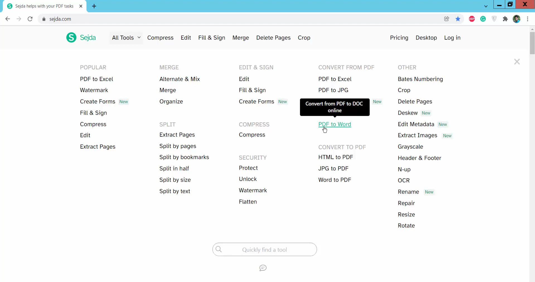Viewport: 535px width, 282px height.
Task: Open the shield extension icon
Action: [494, 19]
